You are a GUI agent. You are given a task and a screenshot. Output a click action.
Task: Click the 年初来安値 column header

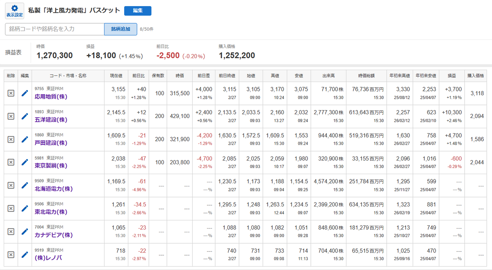(427, 76)
